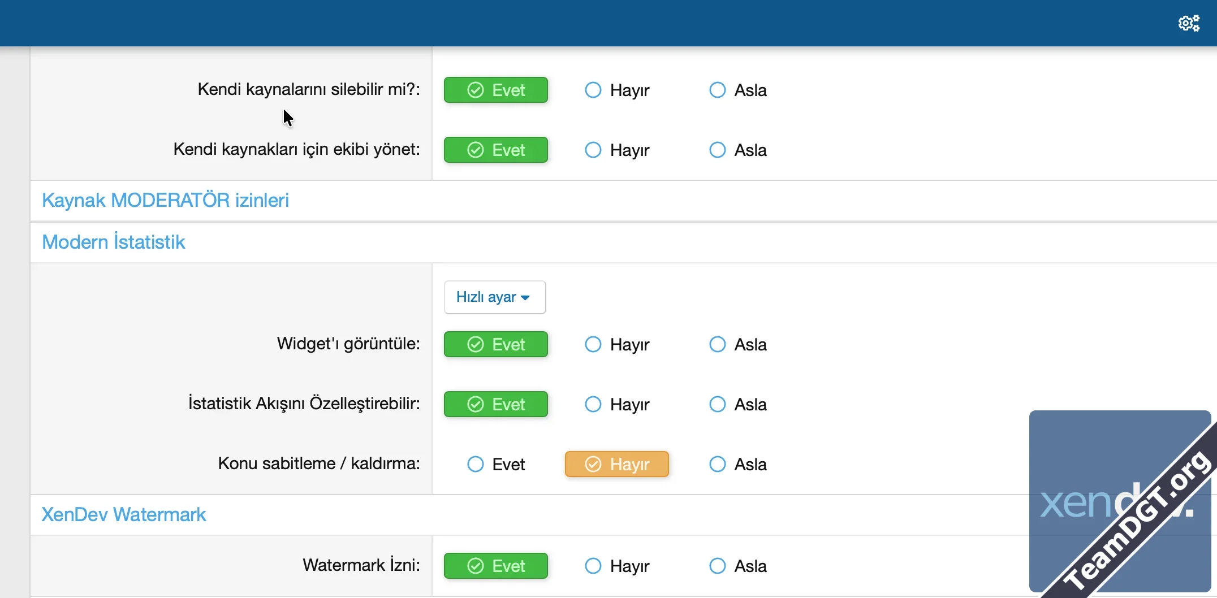Click the orange Hayır button for Konu sabitleme

pyautogui.click(x=617, y=465)
